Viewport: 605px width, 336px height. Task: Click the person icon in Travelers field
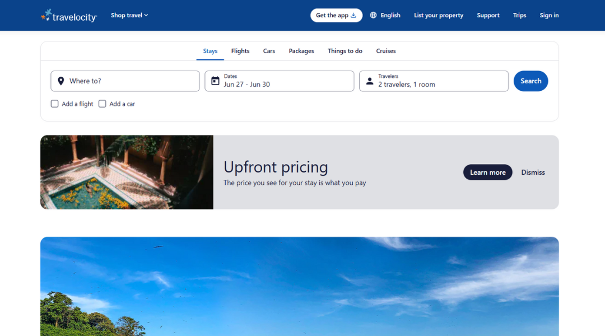tap(370, 81)
